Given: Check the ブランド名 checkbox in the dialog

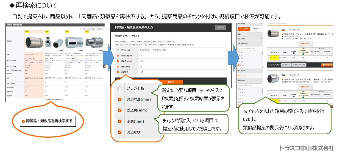Looking at the screenshot, I should coord(118,50).
